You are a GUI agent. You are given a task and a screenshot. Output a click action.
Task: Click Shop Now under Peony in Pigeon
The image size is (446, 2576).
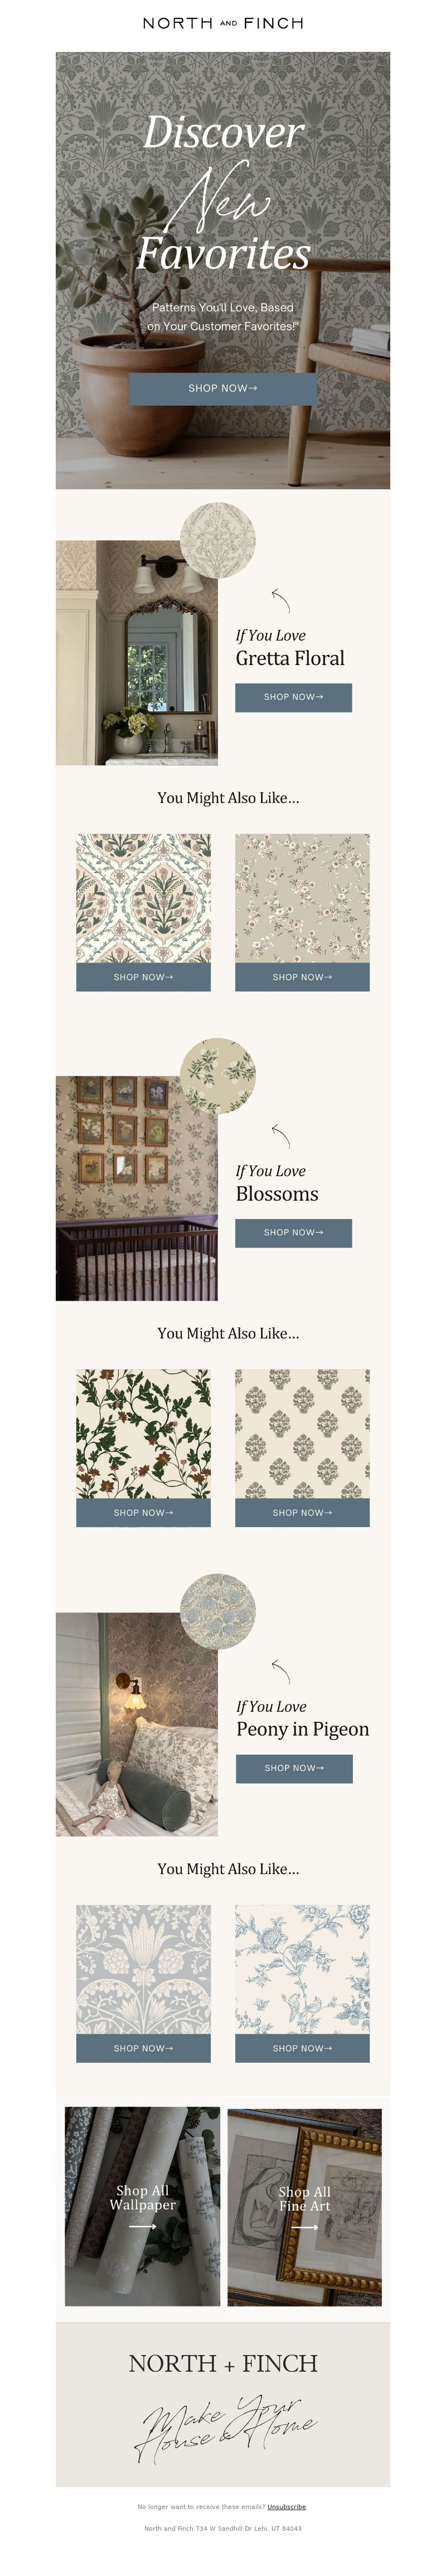coord(294,1768)
